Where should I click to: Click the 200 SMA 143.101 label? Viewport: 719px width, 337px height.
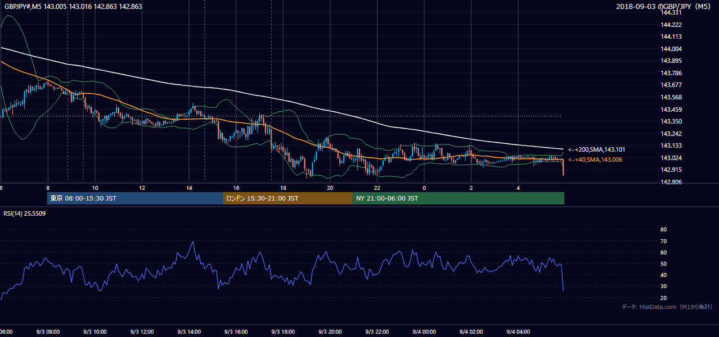pyautogui.click(x=596, y=150)
